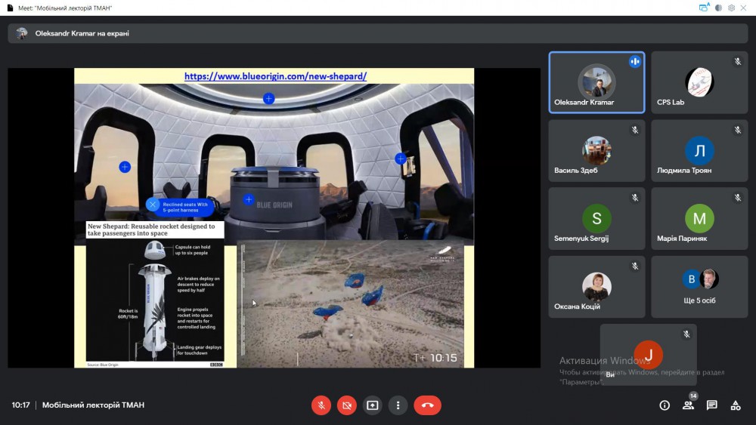Expand the 'Ще 5 осіб' tile
Image resolution: width=756 pixels, height=425 pixels.
(x=699, y=286)
